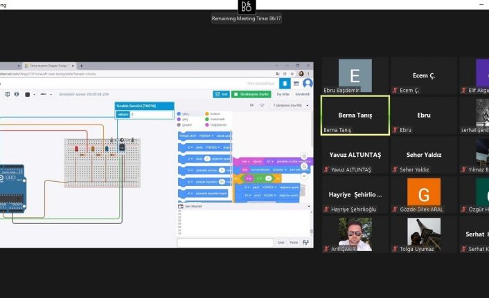Expand the line style dropdown in toolbar
489x298 pixels.
click(45, 94)
